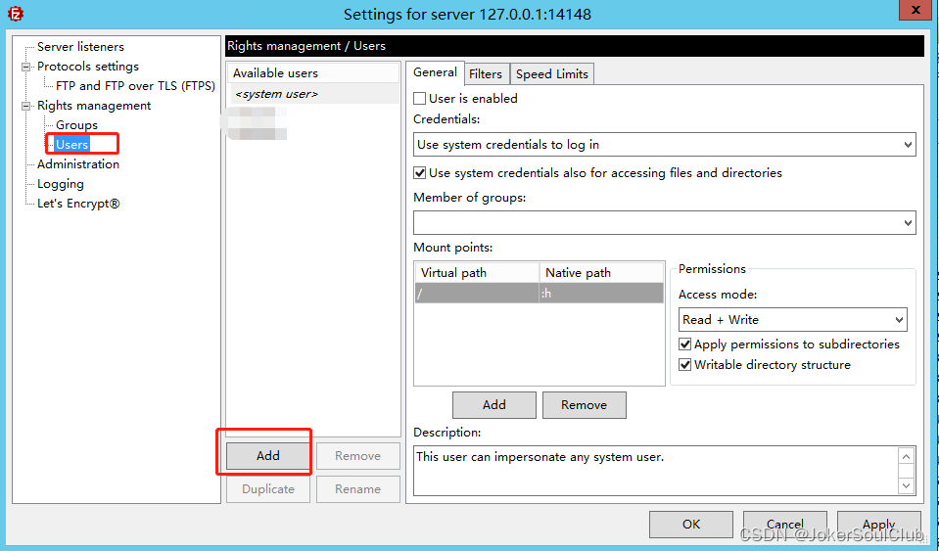Open Rights management page

(x=94, y=106)
